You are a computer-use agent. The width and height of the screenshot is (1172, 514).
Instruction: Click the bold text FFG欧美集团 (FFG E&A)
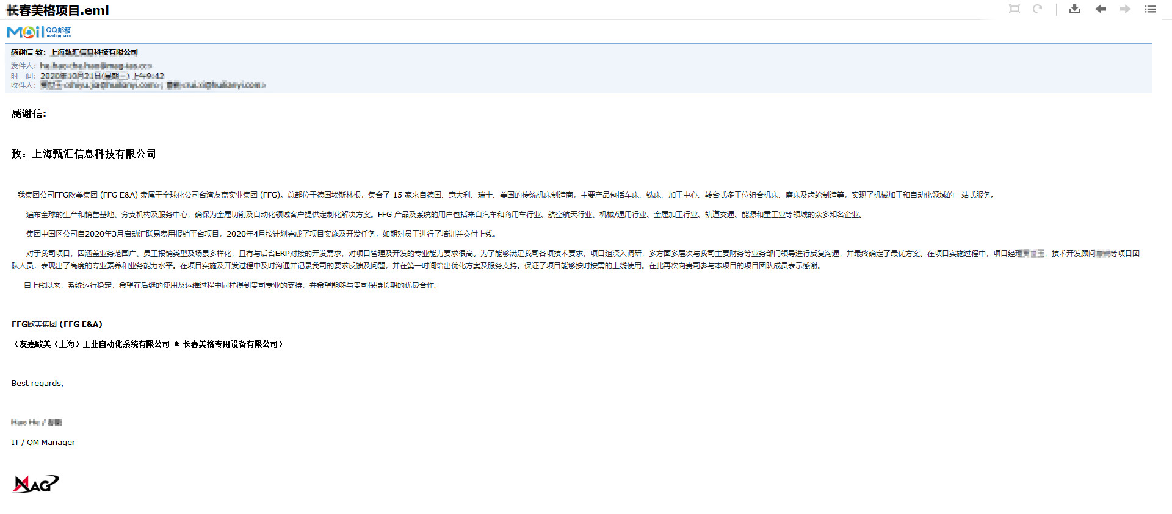(57, 324)
